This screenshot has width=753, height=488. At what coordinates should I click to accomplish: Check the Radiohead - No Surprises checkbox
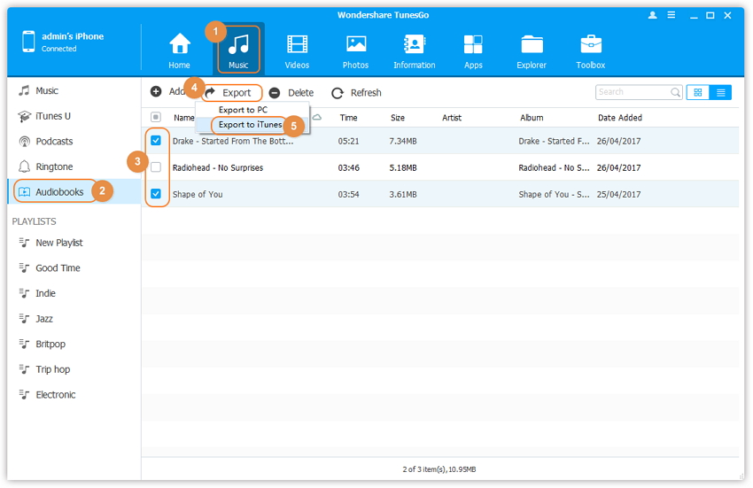pos(156,167)
